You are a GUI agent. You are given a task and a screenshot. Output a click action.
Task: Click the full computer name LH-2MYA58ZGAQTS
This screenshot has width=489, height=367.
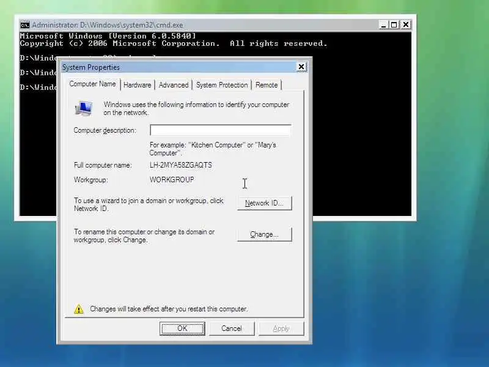pyautogui.click(x=180, y=165)
